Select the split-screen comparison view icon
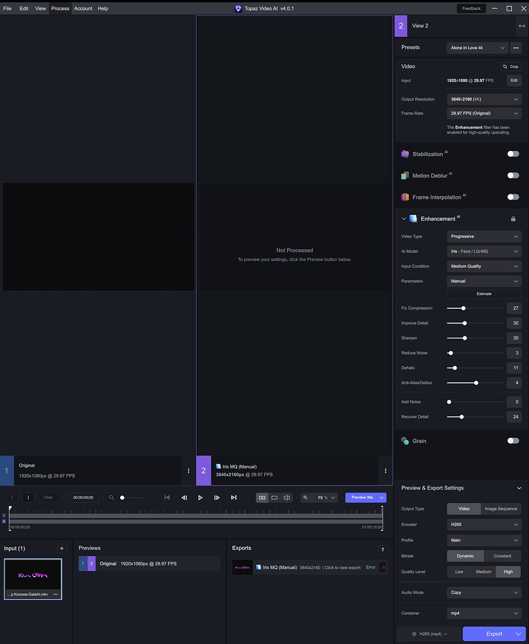Image resolution: width=529 pixels, height=644 pixels. (287, 497)
